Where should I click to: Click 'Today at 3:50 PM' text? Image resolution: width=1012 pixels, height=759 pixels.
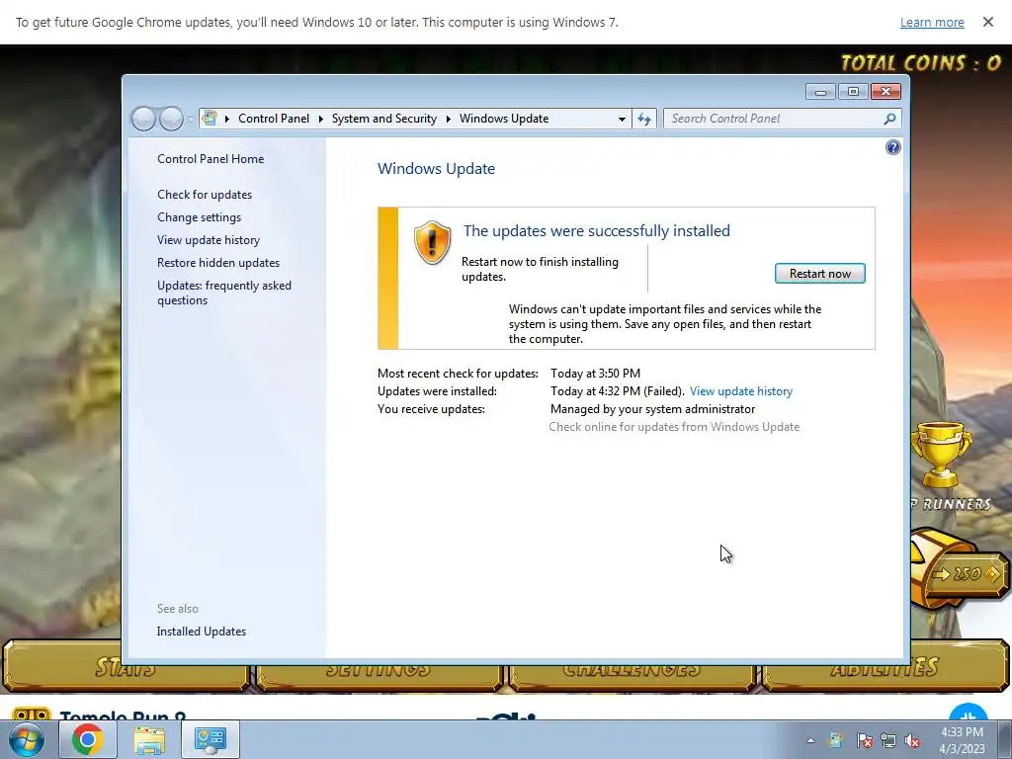(595, 374)
